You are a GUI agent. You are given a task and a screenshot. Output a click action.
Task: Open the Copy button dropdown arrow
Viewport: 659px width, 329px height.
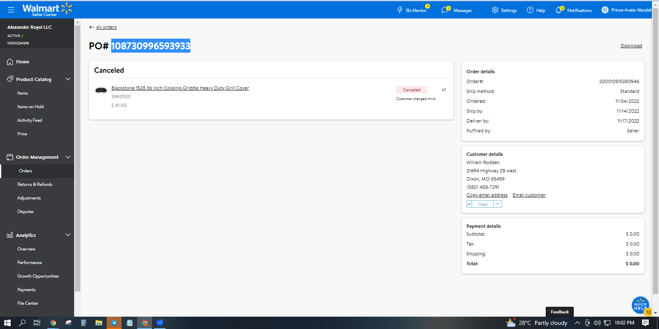coord(498,204)
